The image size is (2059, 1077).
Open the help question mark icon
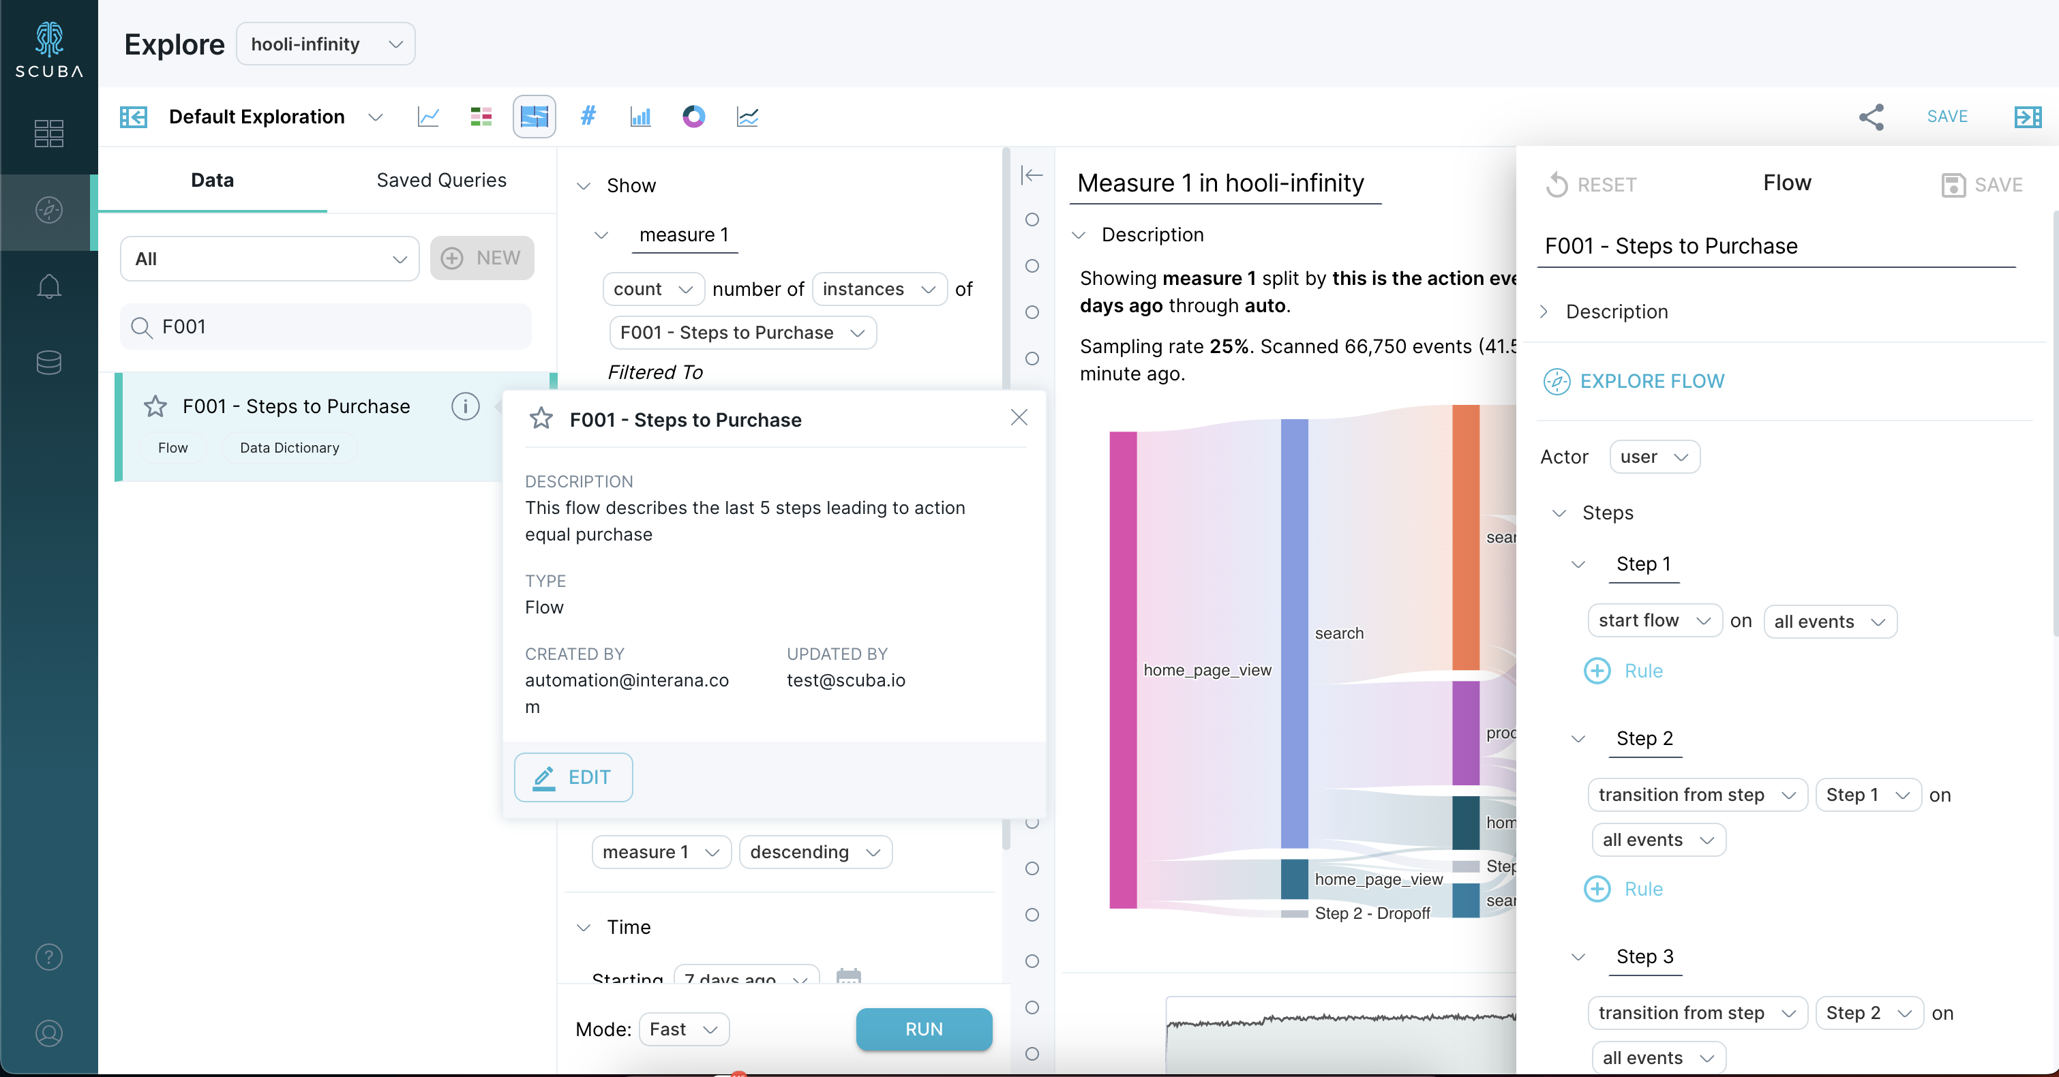pyautogui.click(x=49, y=956)
